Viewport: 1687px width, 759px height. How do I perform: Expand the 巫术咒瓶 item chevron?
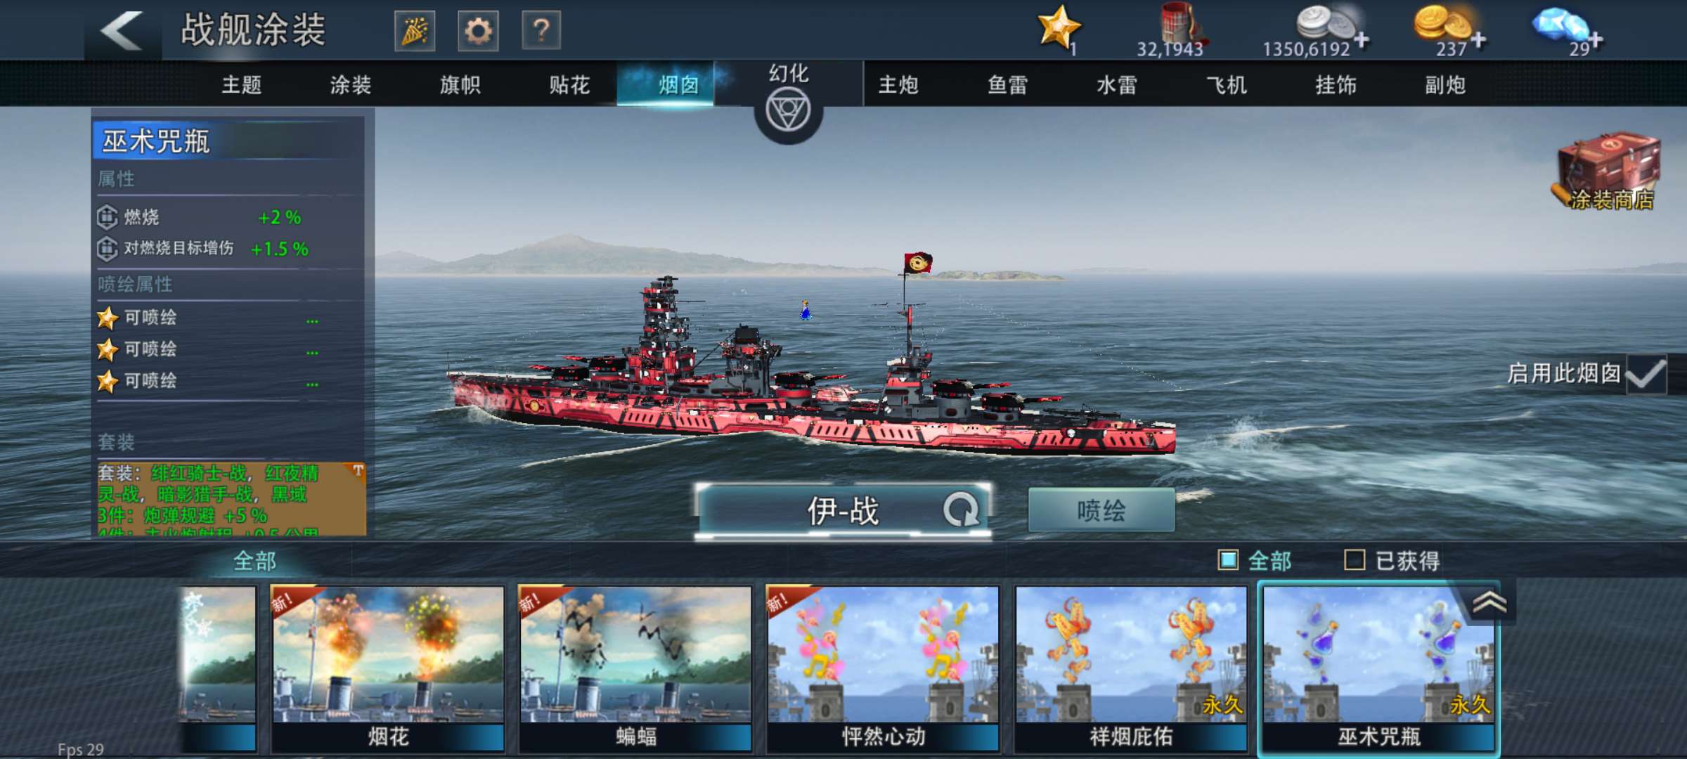click(x=1489, y=602)
